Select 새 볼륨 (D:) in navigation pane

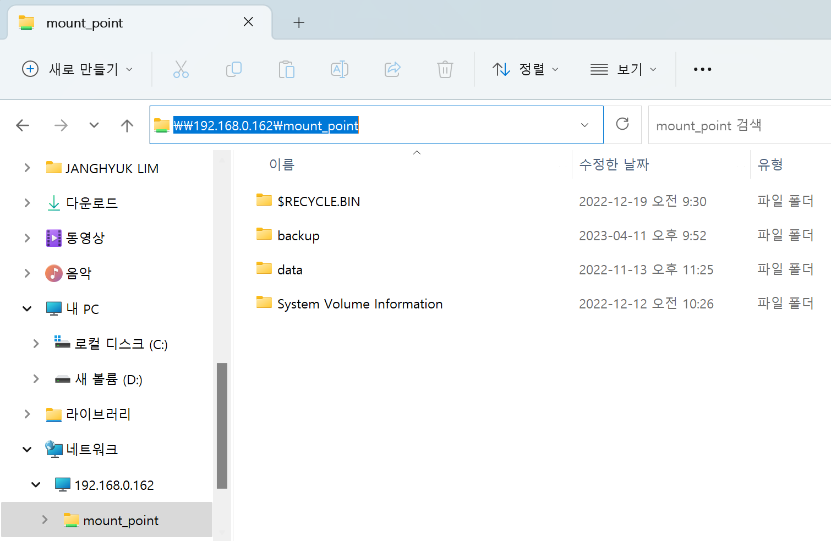(x=108, y=379)
